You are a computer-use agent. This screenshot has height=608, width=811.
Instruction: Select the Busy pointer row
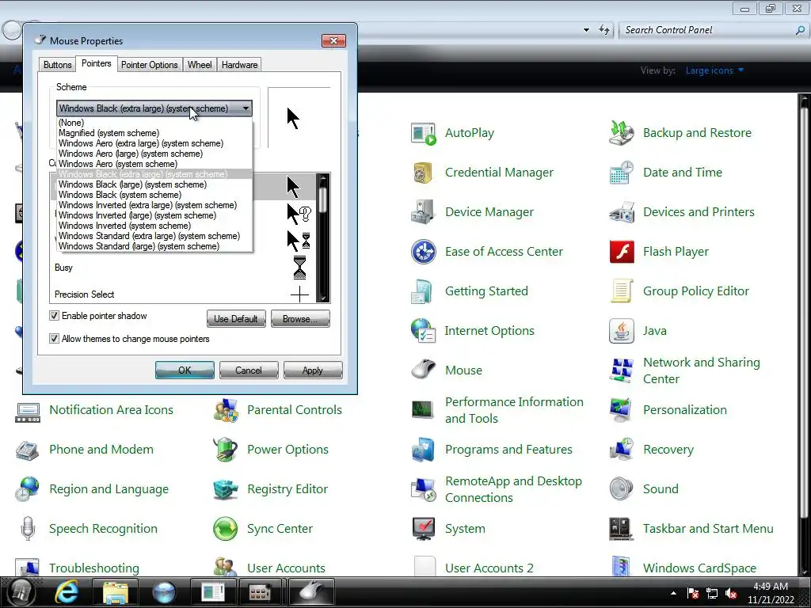click(183, 268)
